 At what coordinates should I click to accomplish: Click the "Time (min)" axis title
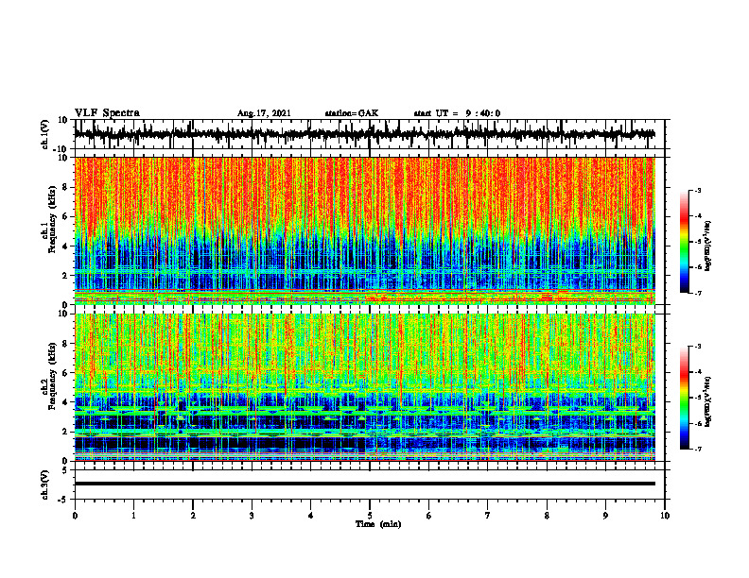click(x=378, y=524)
